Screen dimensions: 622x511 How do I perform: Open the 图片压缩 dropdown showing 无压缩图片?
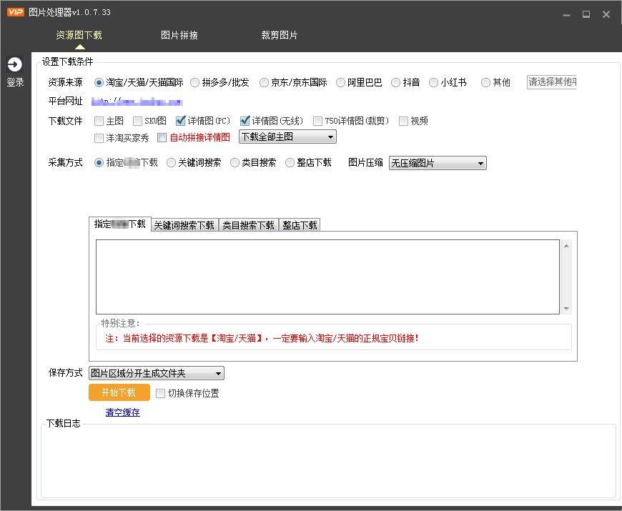tap(437, 163)
